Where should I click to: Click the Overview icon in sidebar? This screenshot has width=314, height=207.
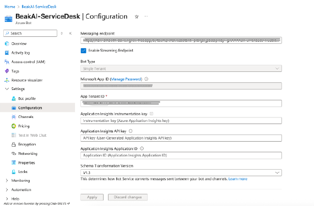[7, 43]
